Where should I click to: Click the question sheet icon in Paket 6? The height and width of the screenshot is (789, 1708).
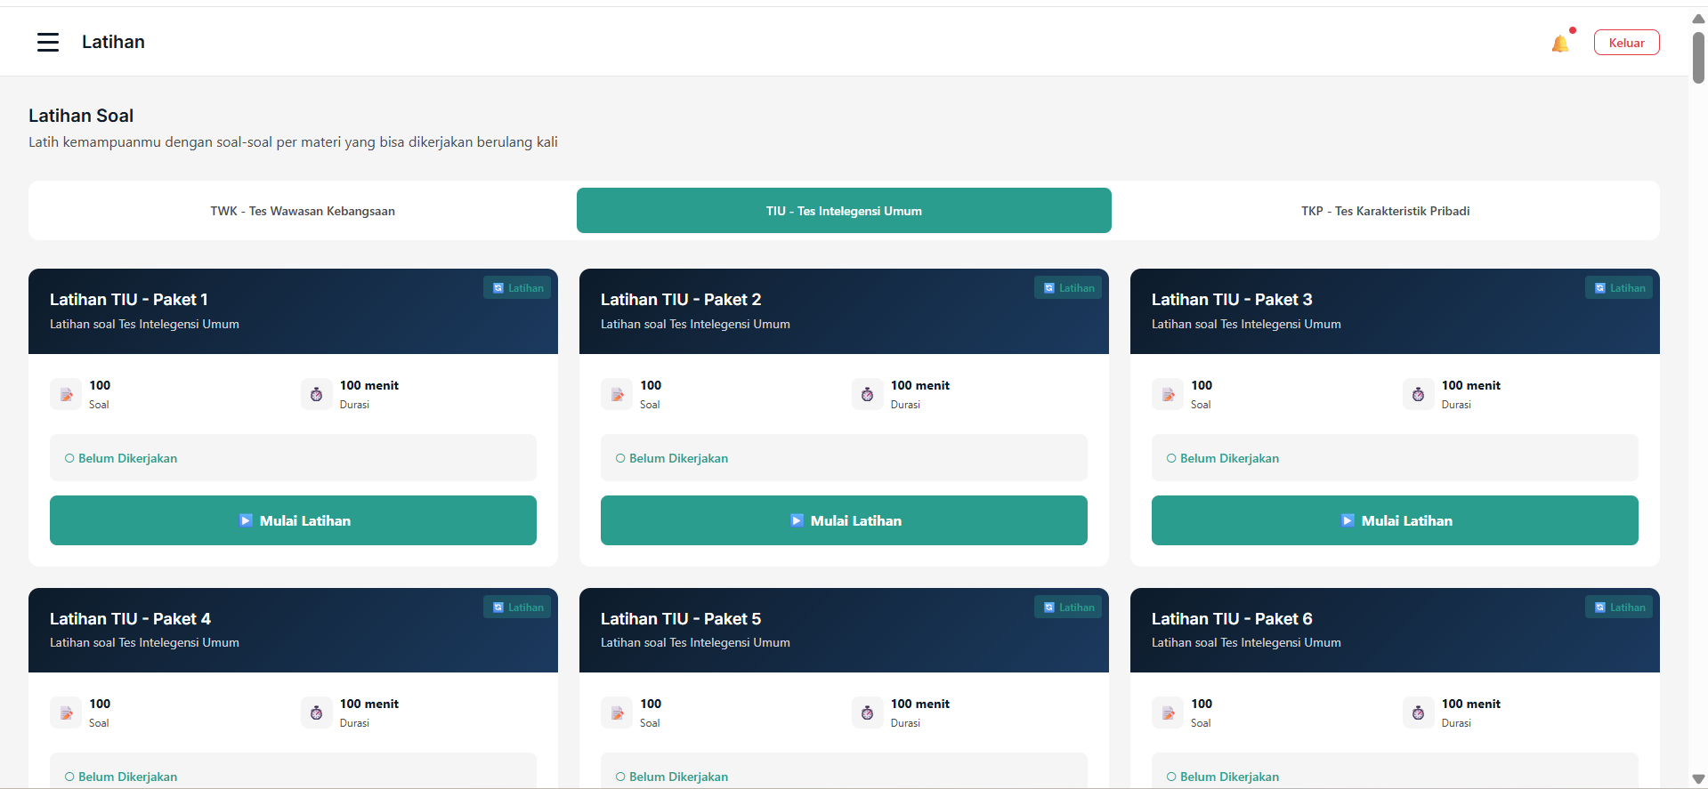coord(1168,713)
